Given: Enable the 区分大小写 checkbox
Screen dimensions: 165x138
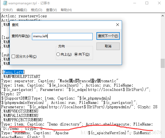Looking at the screenshot, I should click(14, 57).
